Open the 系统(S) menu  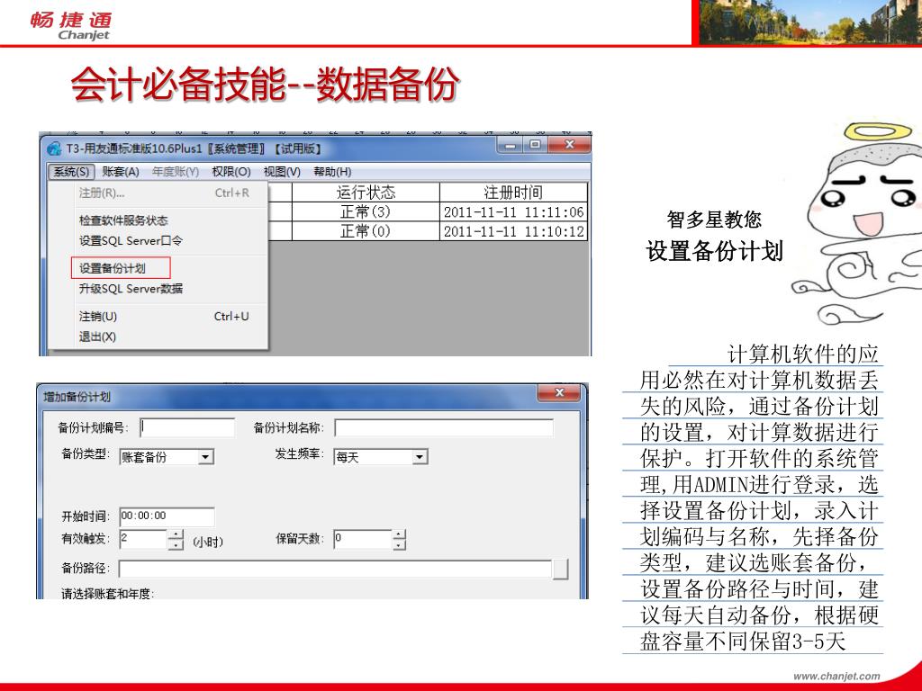[x=71, y=172]
